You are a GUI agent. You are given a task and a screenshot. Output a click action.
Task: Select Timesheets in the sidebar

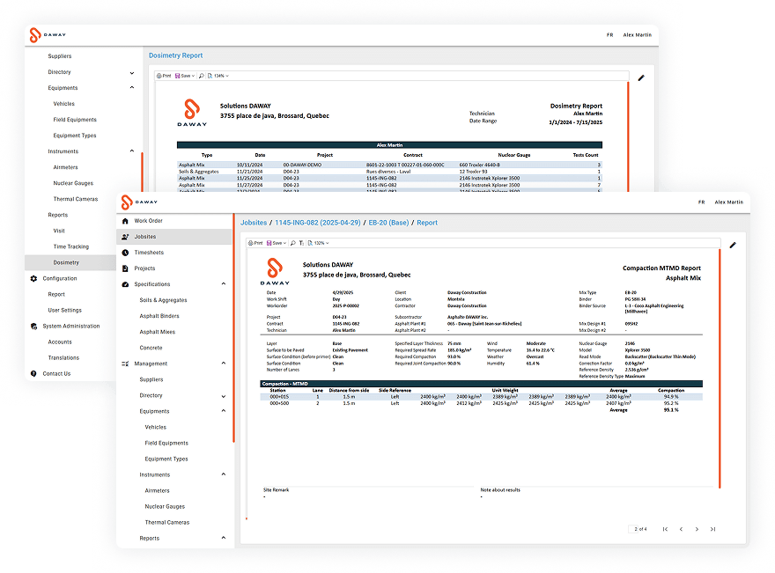tap(148, 253)
